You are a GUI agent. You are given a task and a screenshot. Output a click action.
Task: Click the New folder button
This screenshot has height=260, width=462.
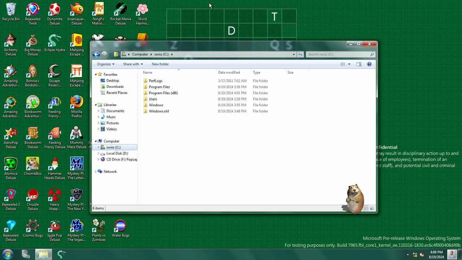coord(160,64)
